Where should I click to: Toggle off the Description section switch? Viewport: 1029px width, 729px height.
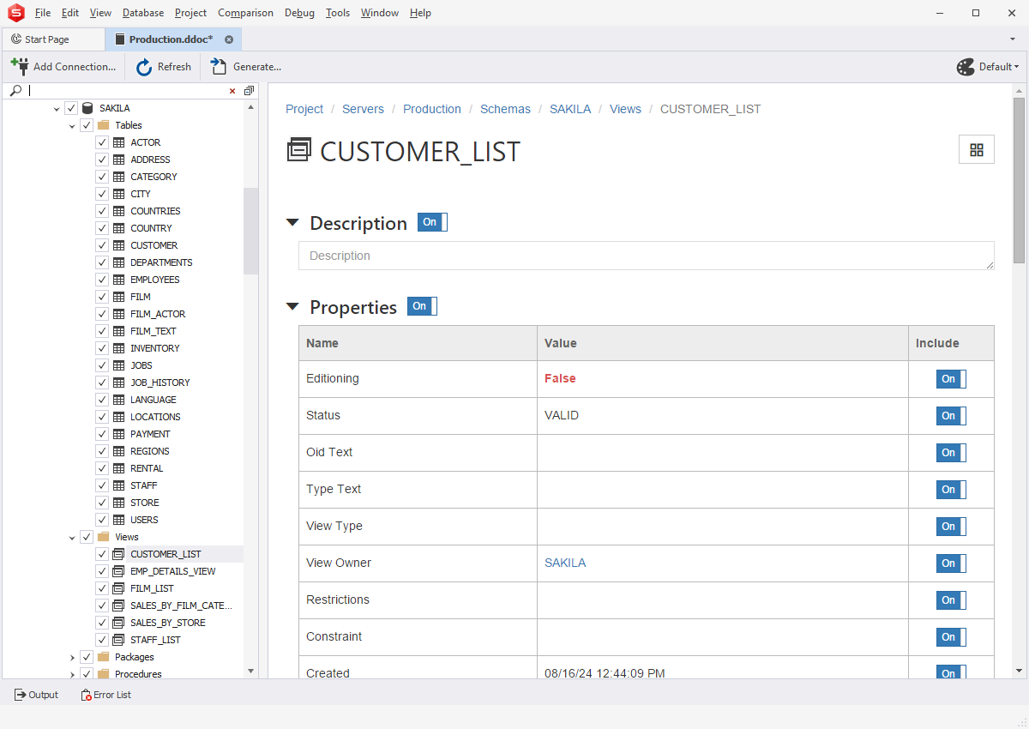point(432,222)
